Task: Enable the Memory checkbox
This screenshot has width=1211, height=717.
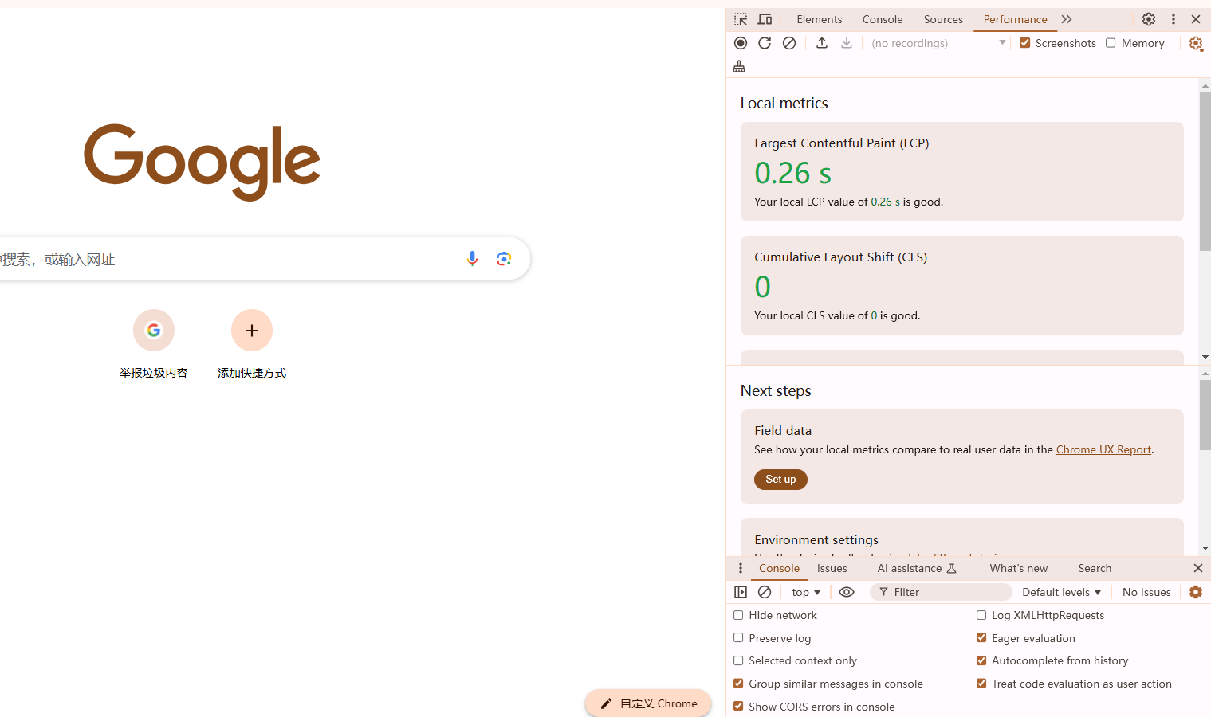Action: 1111,43
